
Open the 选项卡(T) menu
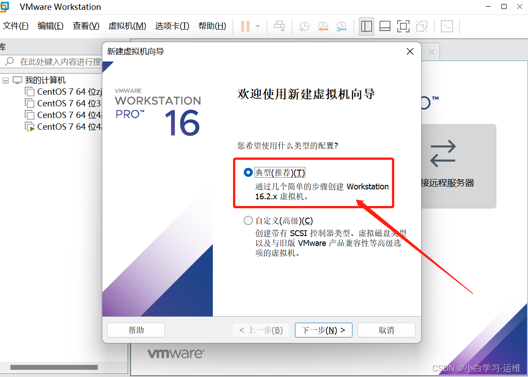[x=172, y=26]
